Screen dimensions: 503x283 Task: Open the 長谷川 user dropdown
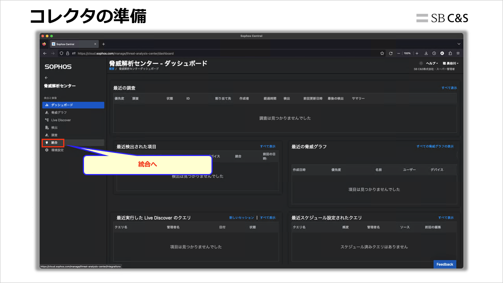tap(450, 63)
